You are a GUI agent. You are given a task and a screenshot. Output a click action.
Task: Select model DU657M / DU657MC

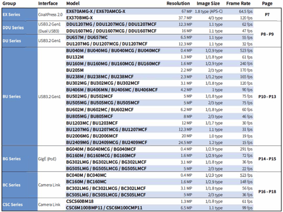coord(87,37)
